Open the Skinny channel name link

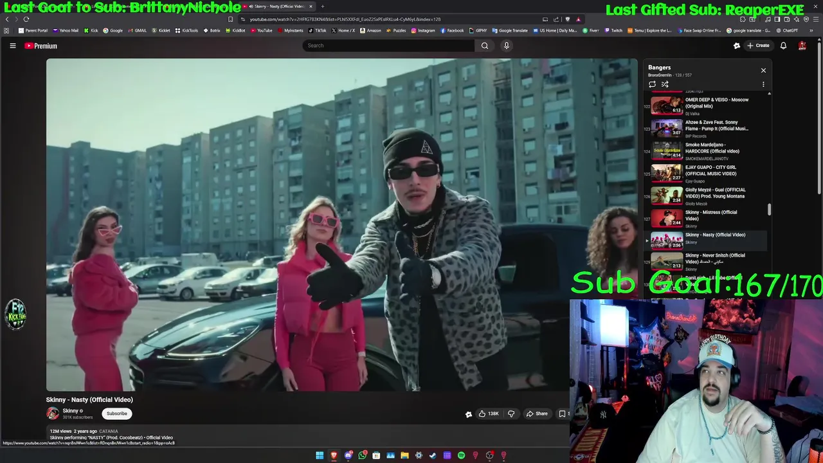point(70,411)
